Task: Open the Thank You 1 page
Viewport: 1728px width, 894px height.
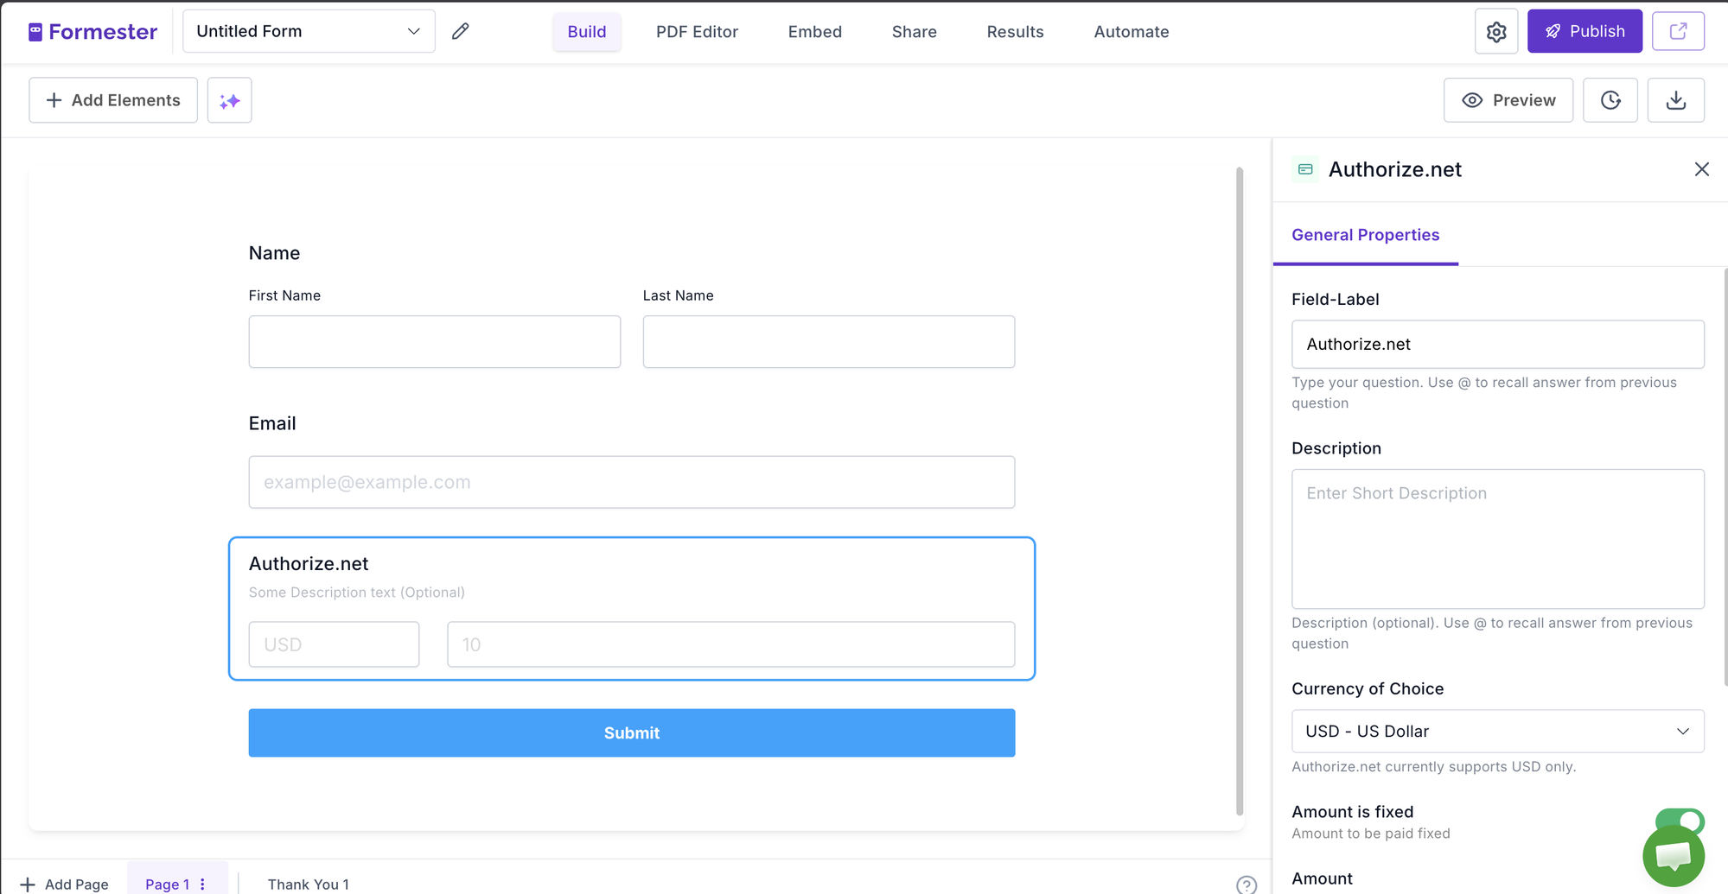Action: click(x=308, y=884)
